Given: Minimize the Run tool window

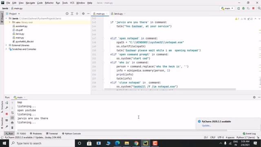Looking at the screenshot, I should click(259, 97).
